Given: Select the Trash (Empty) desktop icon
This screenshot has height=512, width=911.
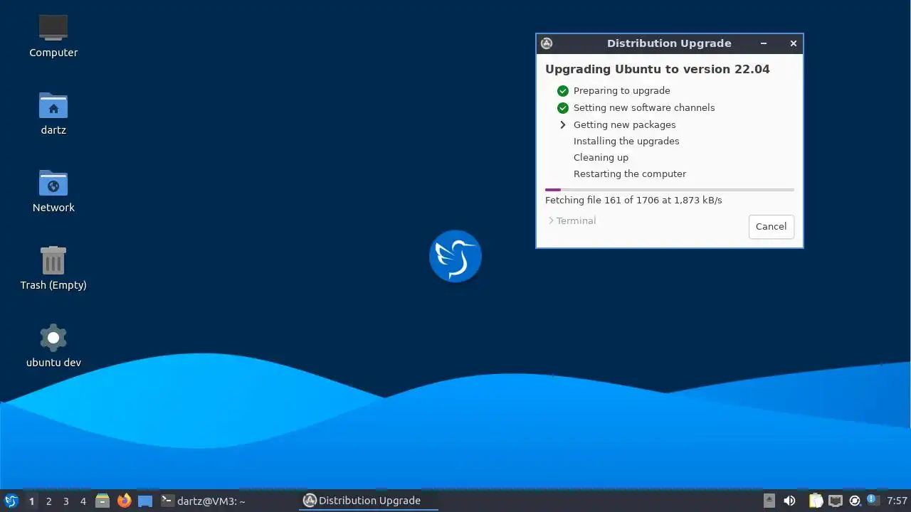Looking at the screenshot, I should click(53, 260).
